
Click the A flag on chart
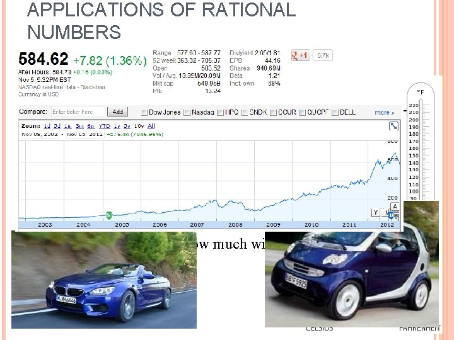click(x=395, y=207)
